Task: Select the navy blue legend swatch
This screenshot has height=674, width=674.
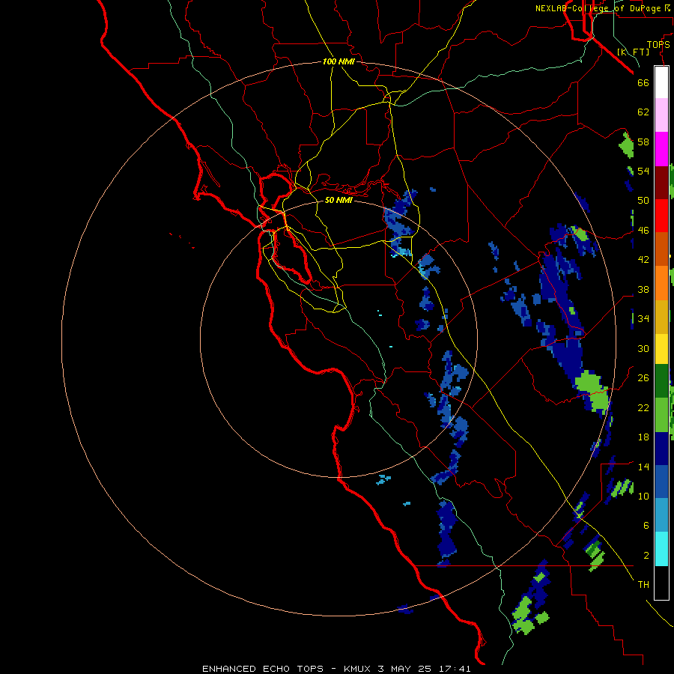Action: pos(661,449)
